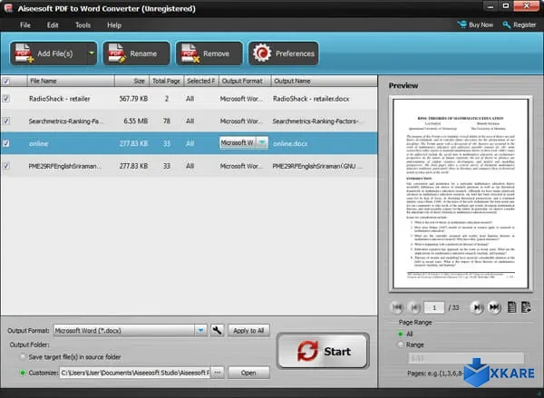
Task: Click the Buy Now link
Action: pos(476,25)
